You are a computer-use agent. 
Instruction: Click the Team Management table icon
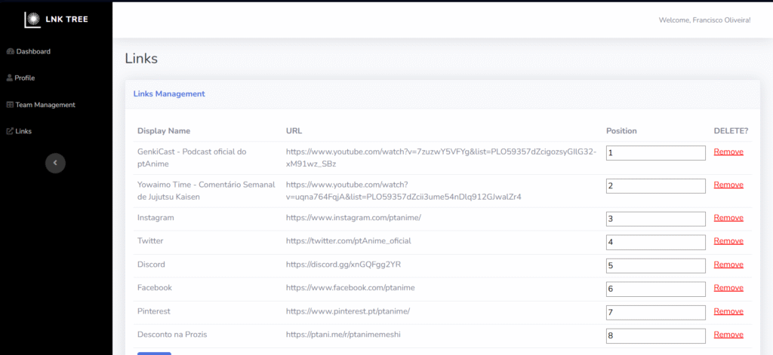coord(10,105)
